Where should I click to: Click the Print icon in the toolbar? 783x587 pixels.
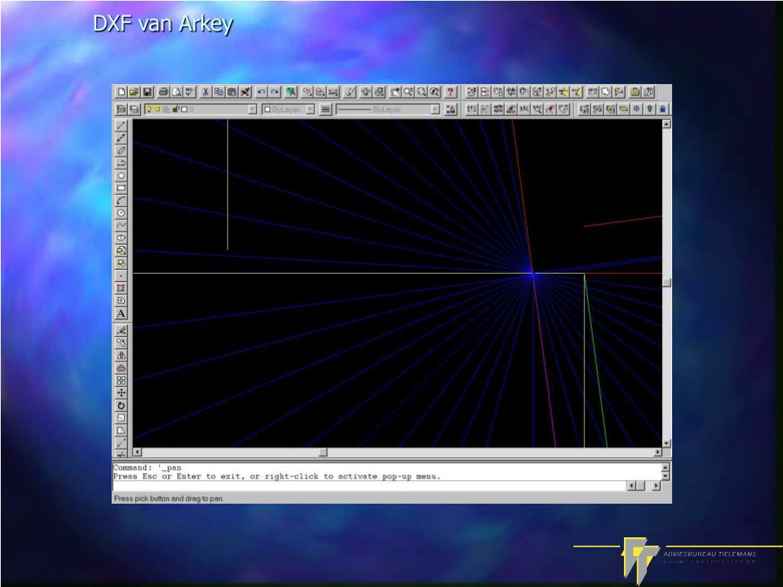pyautogui.click(x=164, y=92)
